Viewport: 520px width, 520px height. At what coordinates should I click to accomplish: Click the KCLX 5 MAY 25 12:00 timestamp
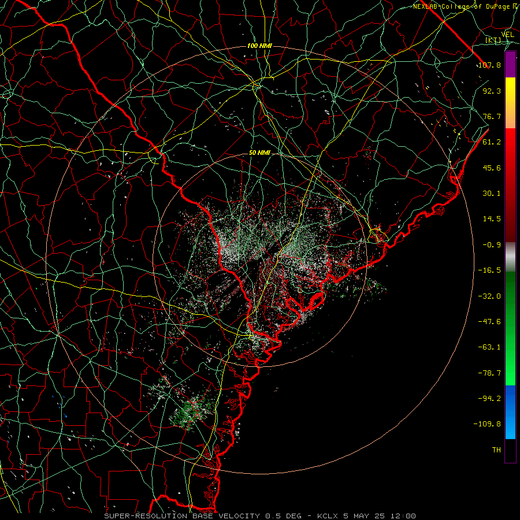tap(366, 516)
